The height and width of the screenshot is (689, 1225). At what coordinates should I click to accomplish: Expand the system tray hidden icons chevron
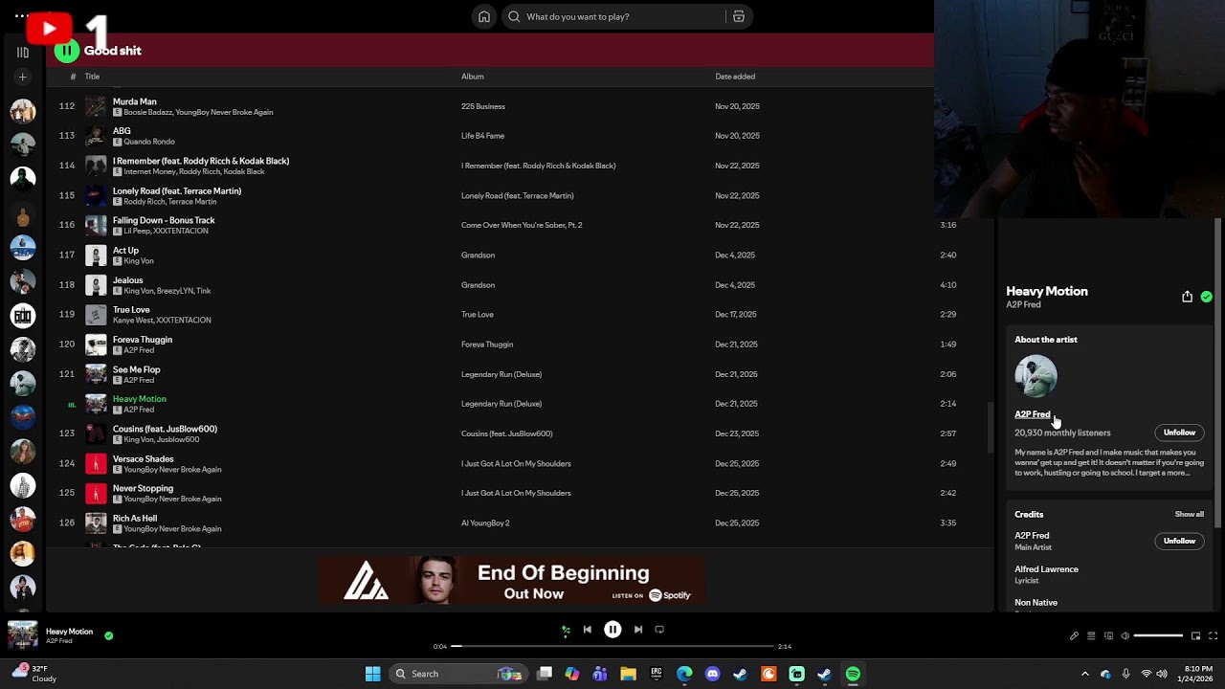coord(1084,674)
